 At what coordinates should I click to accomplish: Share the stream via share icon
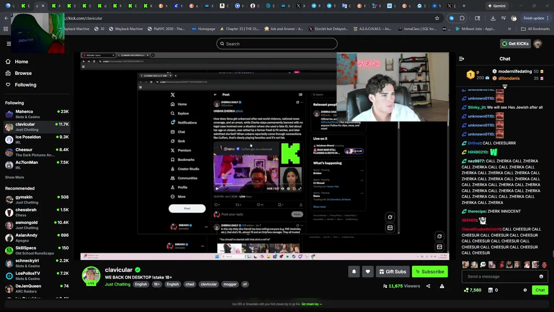click(428, 286)
